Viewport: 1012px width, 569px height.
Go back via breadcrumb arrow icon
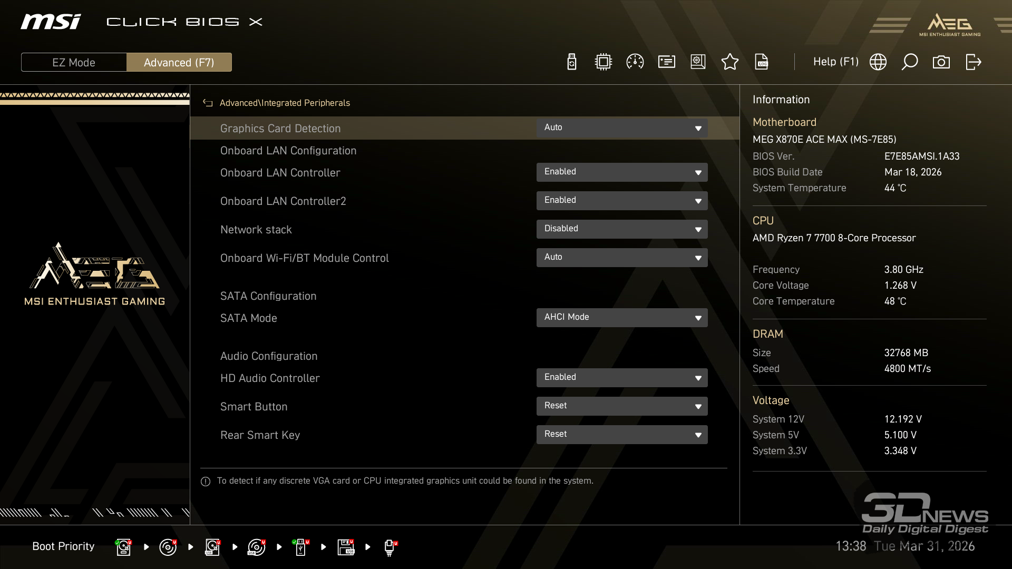coord(208,103)
